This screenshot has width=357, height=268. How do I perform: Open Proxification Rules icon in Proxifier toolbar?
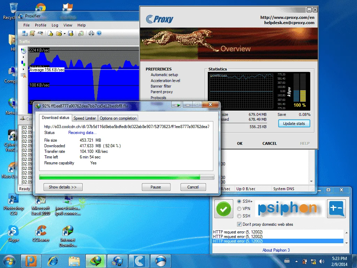[x=32, y=33]
